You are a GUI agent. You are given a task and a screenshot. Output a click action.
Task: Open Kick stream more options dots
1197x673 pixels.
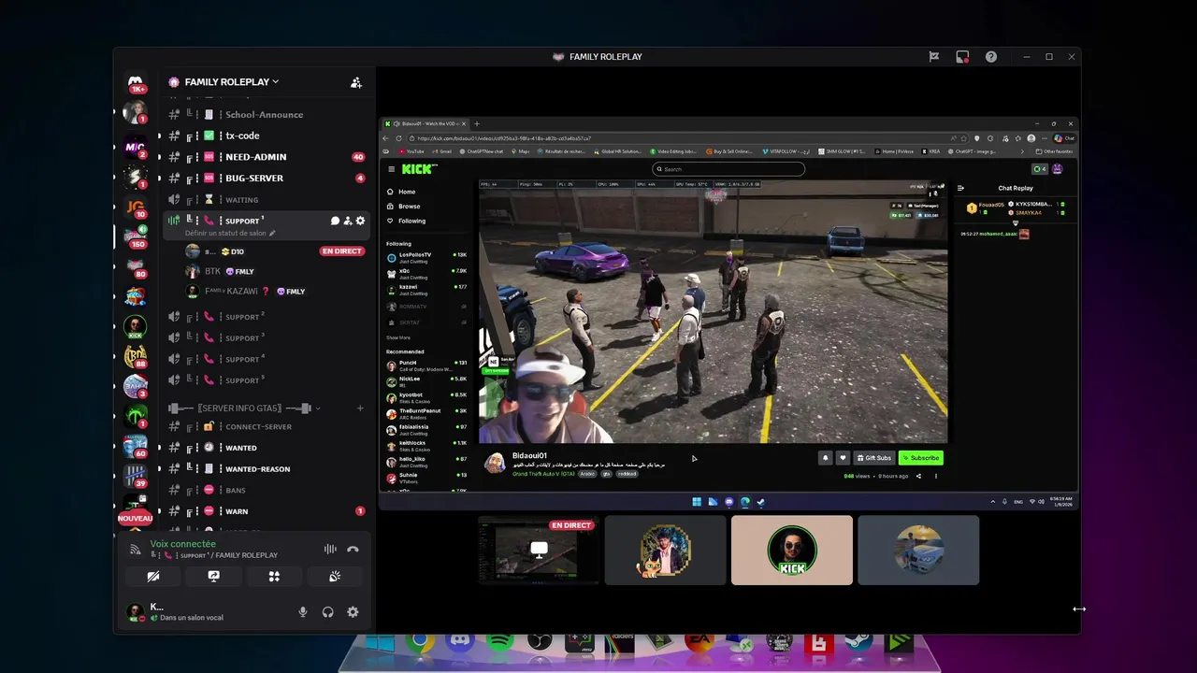pos(935,476)
